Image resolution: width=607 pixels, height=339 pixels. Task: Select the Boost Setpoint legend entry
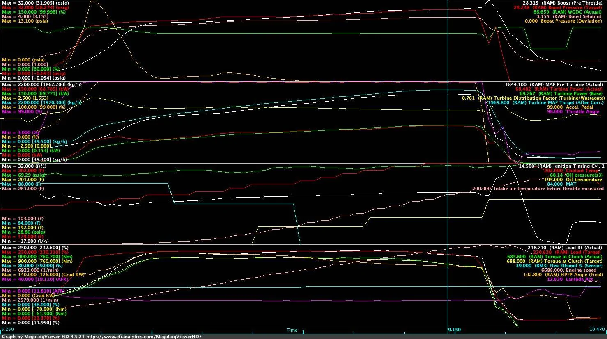point(569,16)
